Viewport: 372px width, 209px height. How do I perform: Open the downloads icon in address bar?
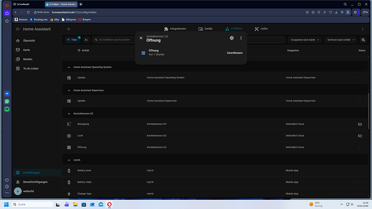pyautogui.click(x=336, y=12)
